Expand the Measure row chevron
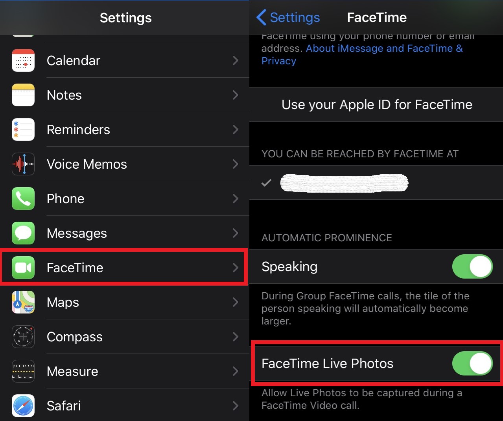 (x=235, y=371)
